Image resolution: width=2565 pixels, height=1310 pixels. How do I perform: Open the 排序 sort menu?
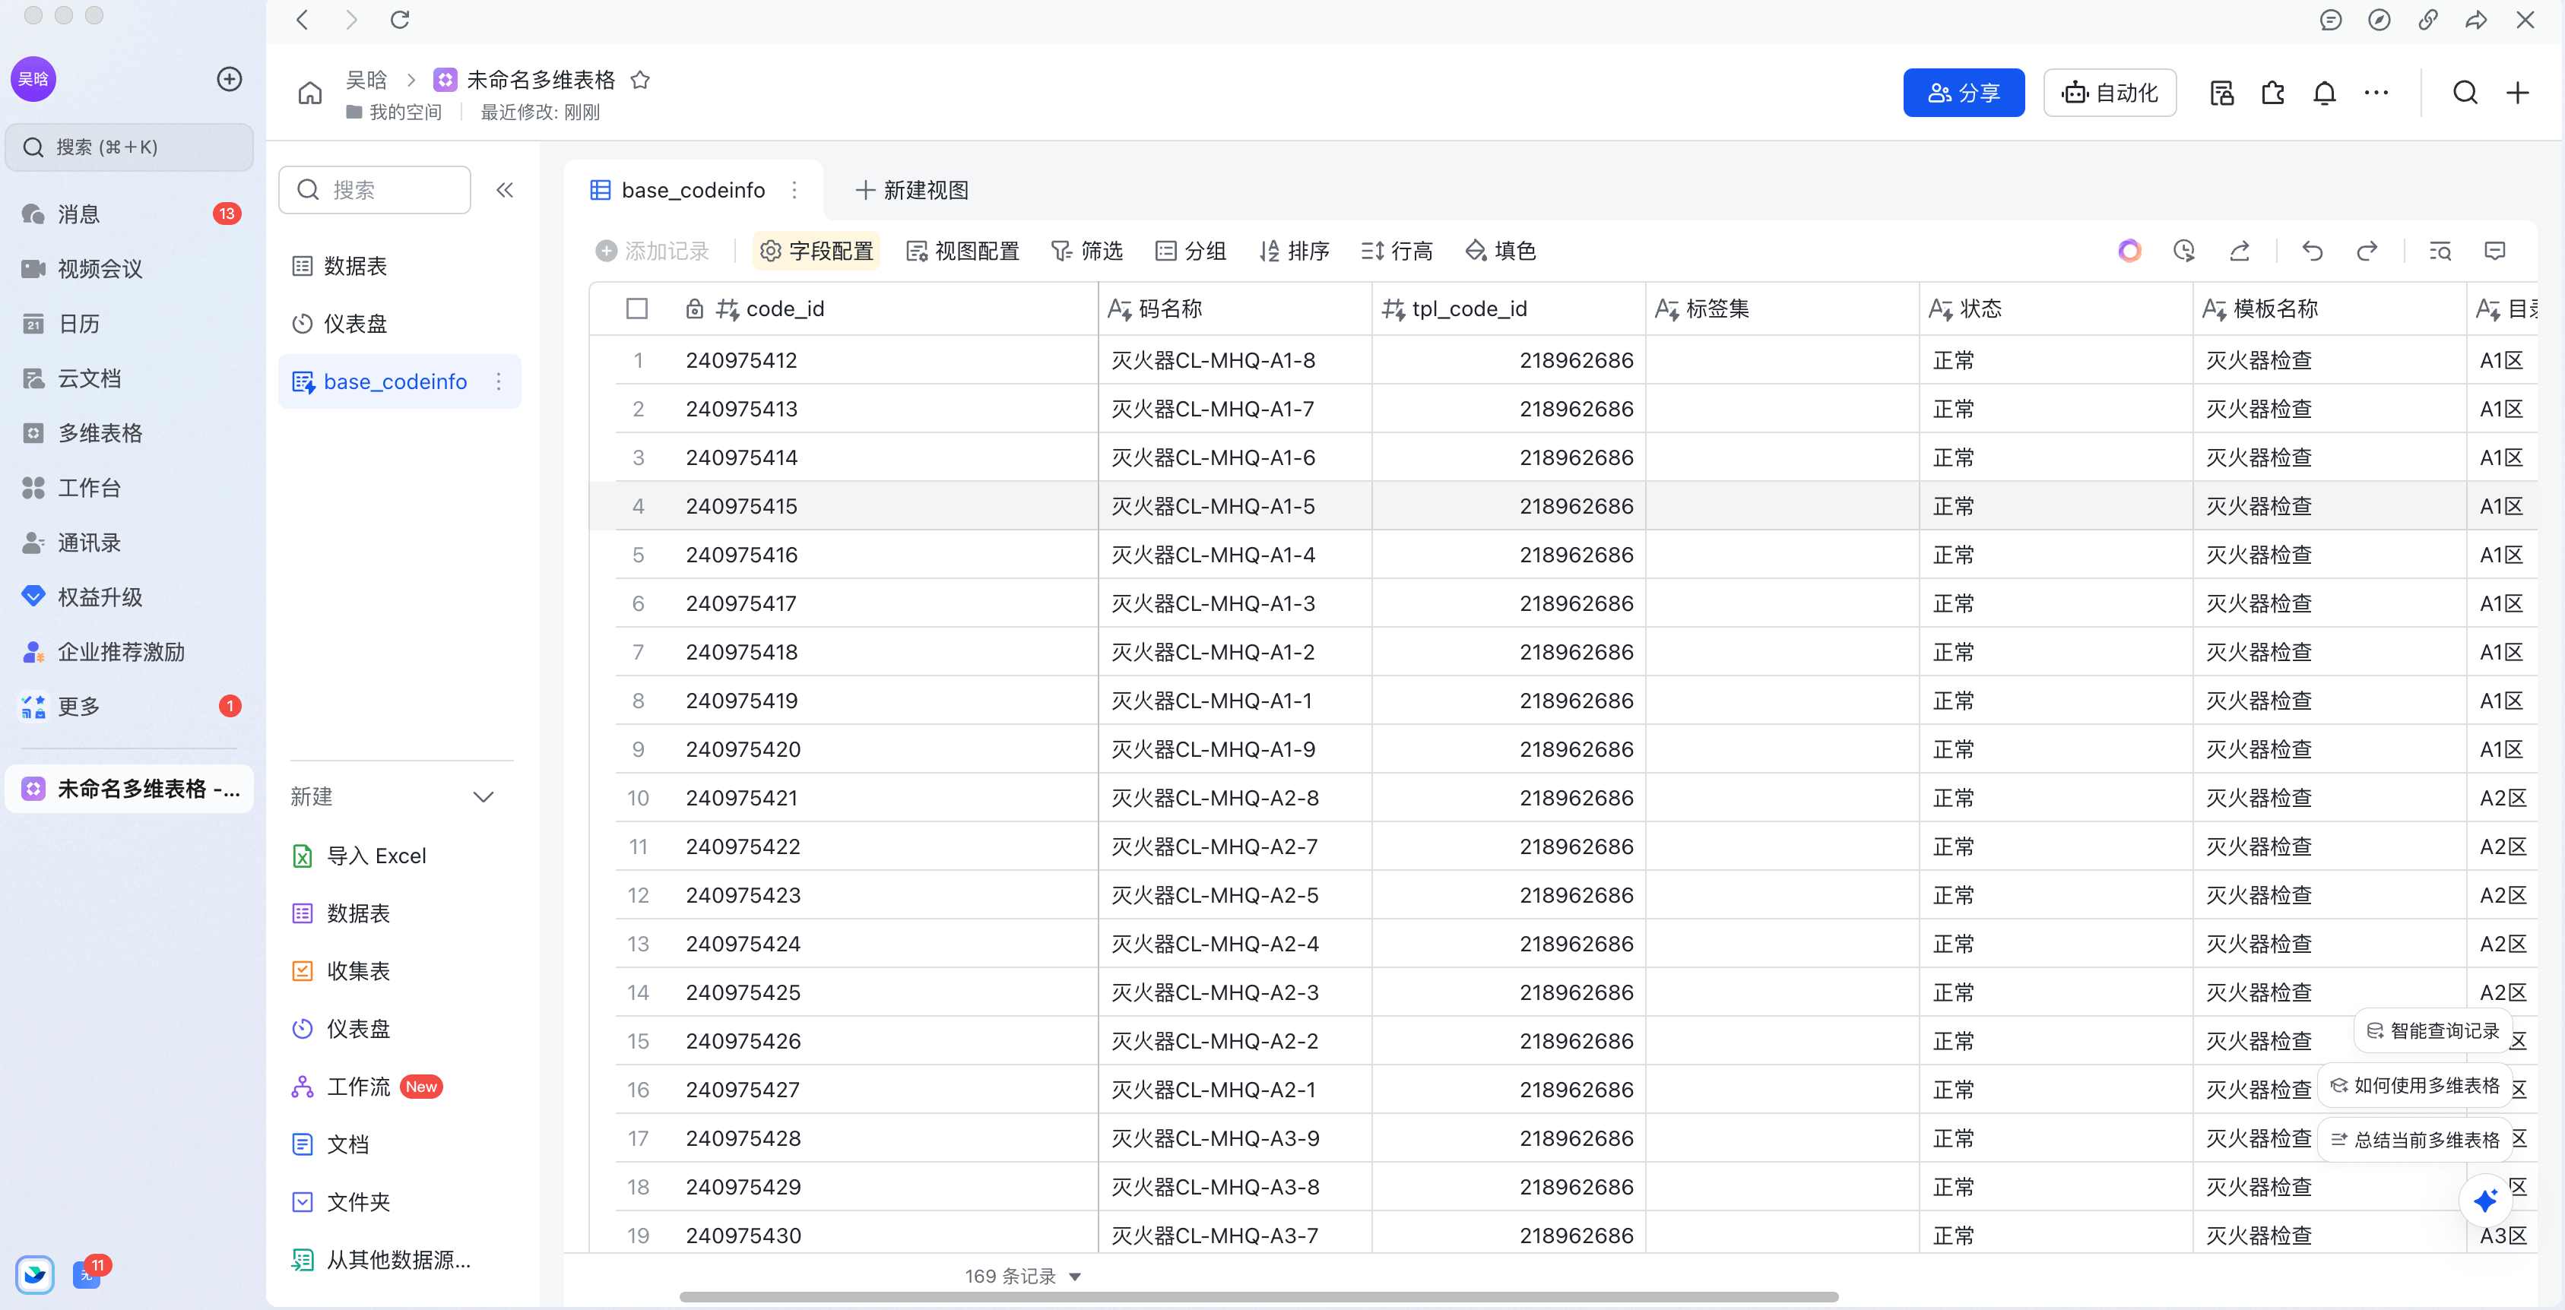pyautogui.click(x=1295, y=251)
